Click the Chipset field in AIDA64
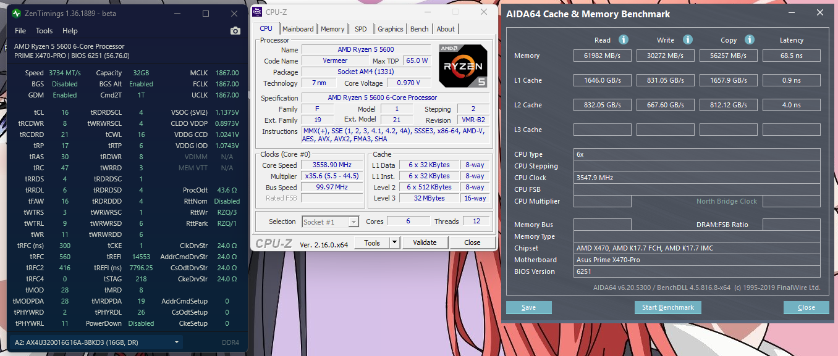This screenshot has width=838, height=356. [697, 248]
